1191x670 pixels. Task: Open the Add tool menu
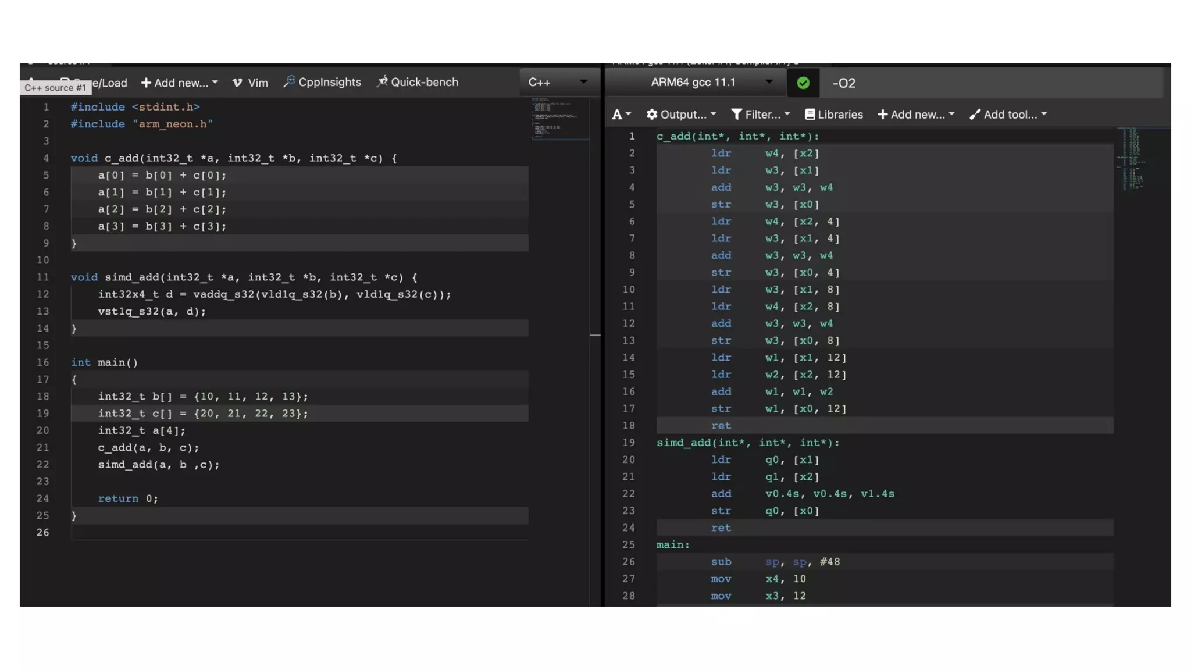click(x=1008, y=115)
